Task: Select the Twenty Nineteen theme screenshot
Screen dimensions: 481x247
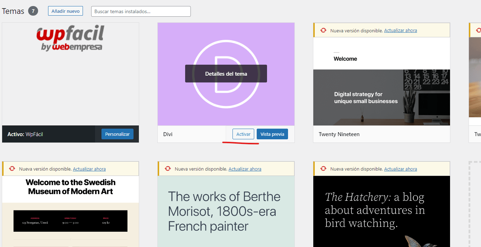Action: (x=382, y=81)
